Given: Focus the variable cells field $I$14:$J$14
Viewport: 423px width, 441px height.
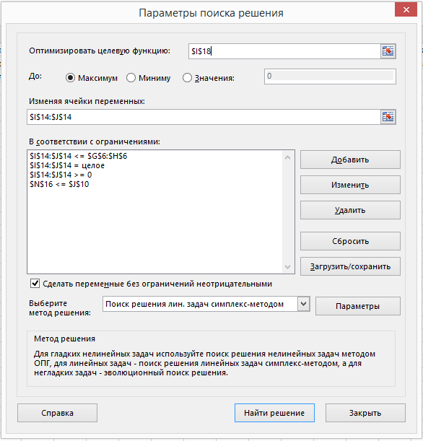Looking at the screenshot, I should click(204, 117).
